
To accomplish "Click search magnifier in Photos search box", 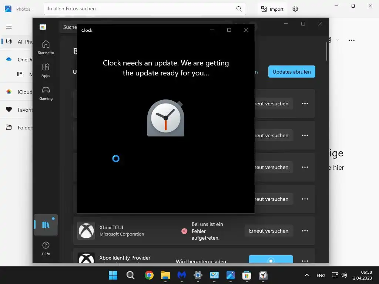I will [239, 9].
